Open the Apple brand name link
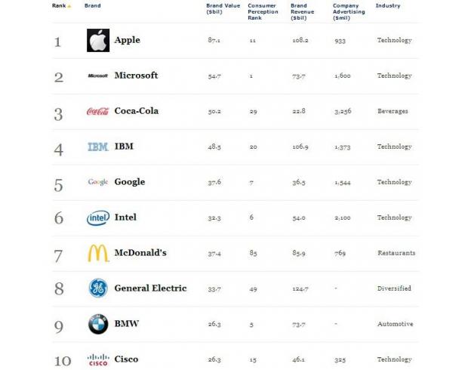The image size is (468, 370). tap(127, 41)
